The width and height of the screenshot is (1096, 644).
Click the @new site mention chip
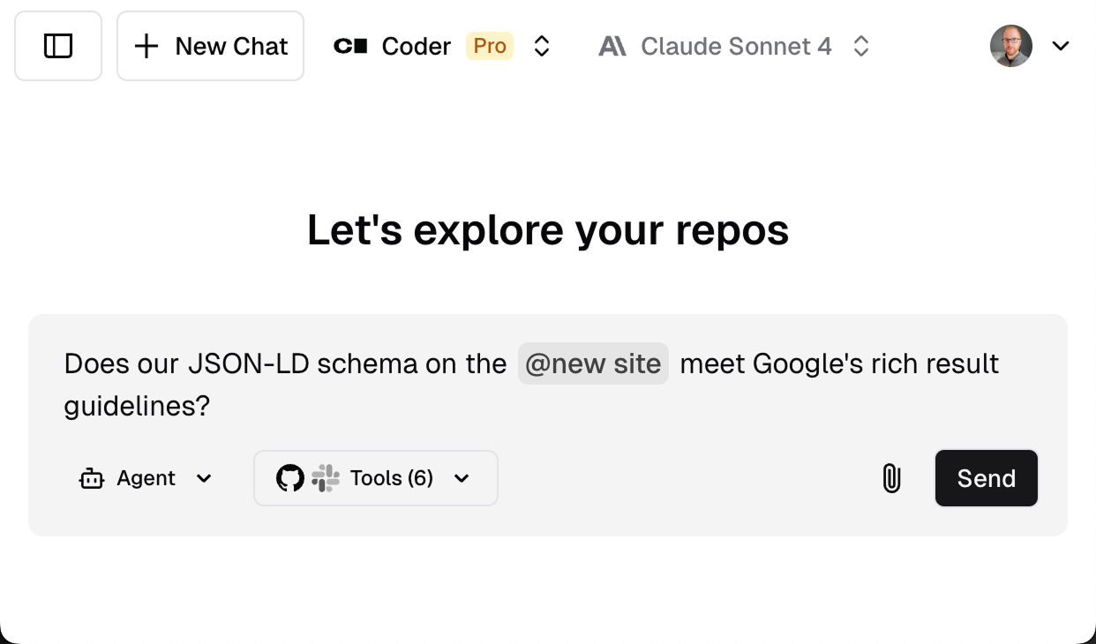tap(593, 363)
